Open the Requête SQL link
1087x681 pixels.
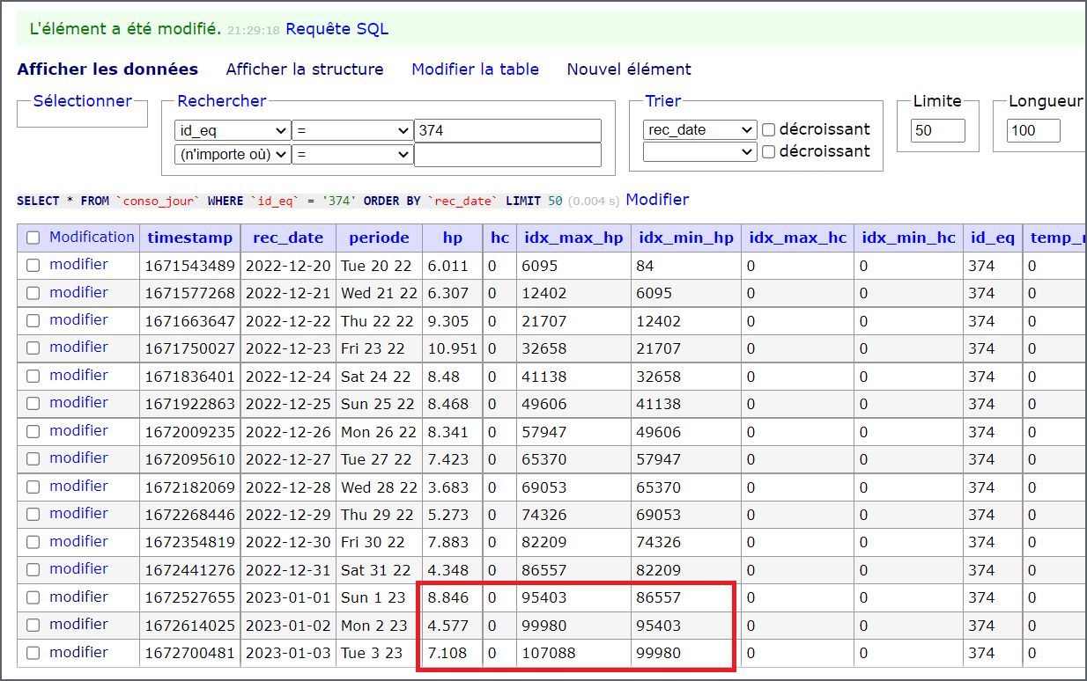click(336, 29)
